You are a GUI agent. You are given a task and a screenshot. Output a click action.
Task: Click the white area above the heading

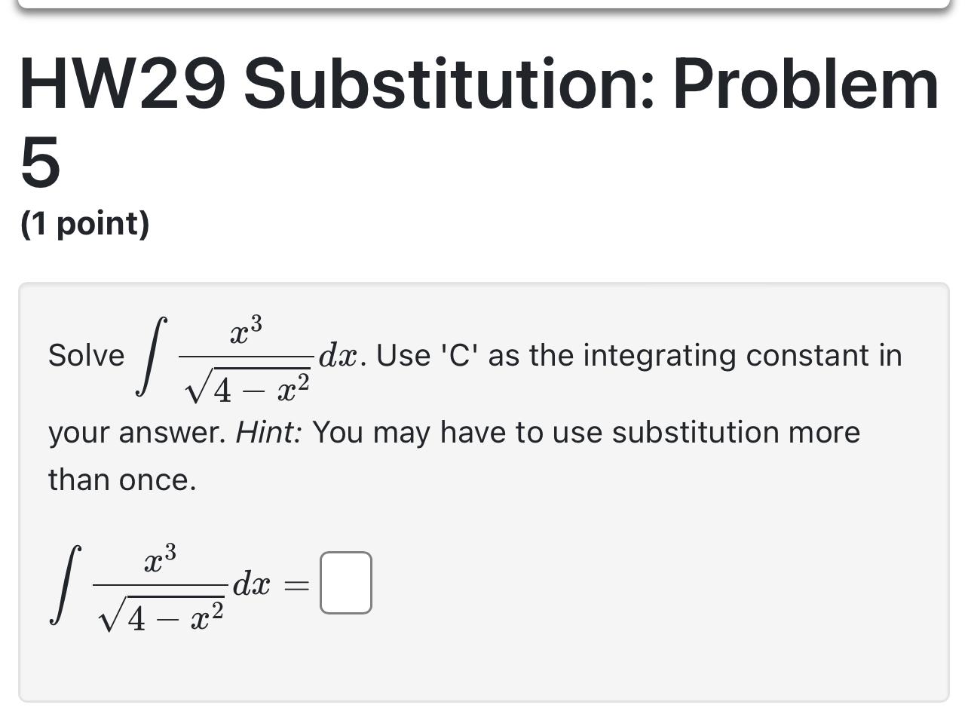(482, 30)
